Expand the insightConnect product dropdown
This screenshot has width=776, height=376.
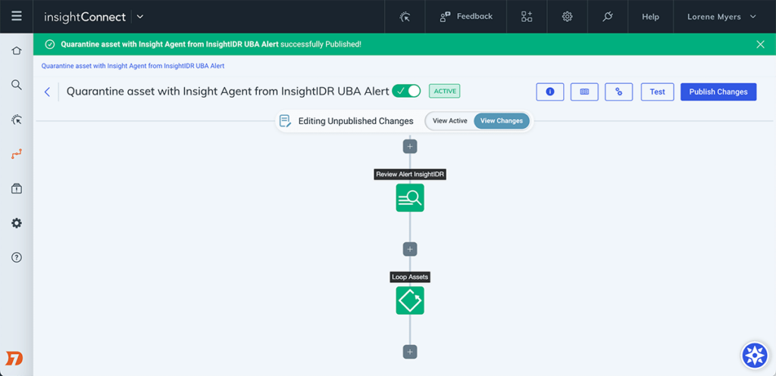tap(140, 17)
